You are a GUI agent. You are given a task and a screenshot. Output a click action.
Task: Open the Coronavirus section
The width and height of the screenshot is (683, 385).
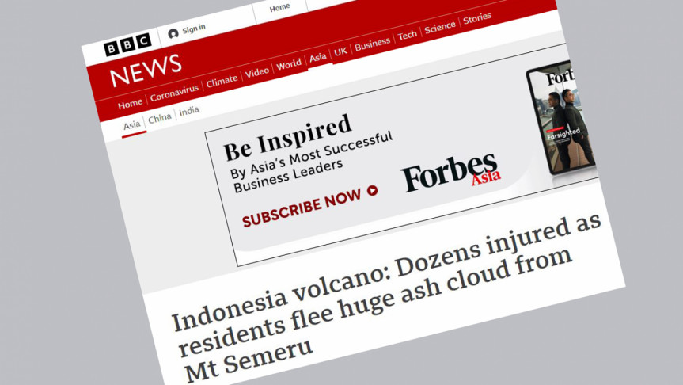174,93
